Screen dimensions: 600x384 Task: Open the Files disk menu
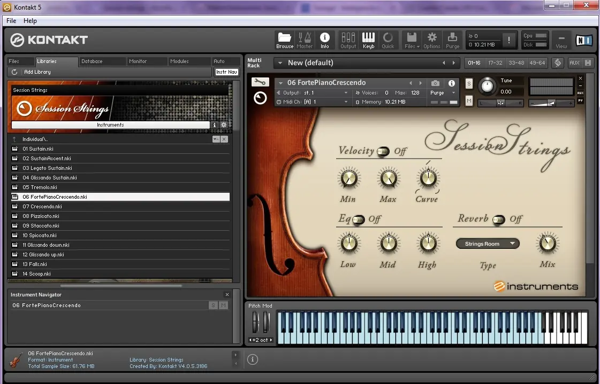tap(412, 40)
